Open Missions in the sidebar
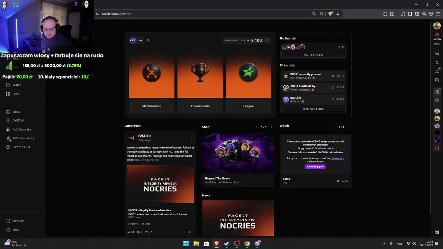The height and width of the screenshot is (249, 443). [15, 221]
